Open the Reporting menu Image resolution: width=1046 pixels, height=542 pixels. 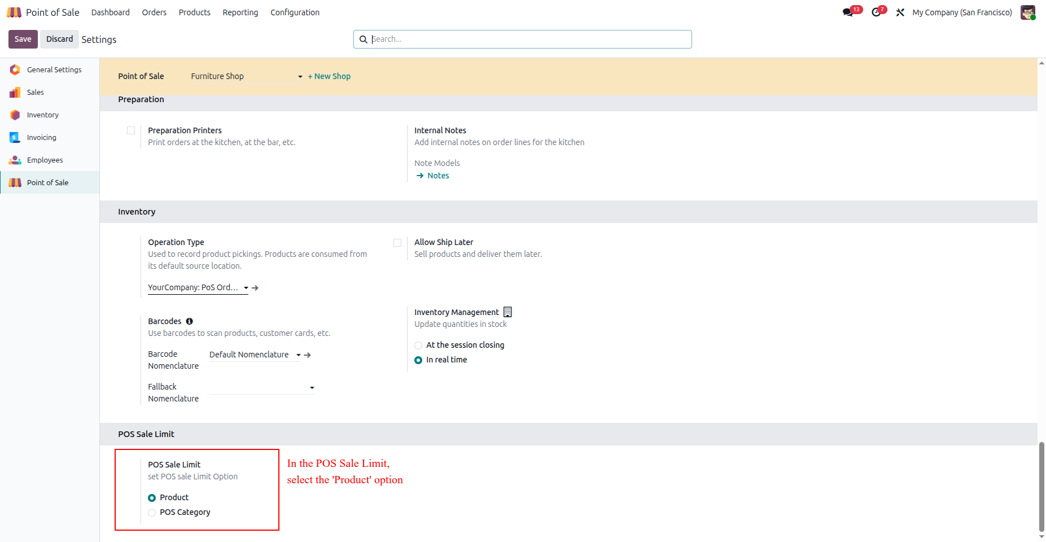[x=240, y=12]
